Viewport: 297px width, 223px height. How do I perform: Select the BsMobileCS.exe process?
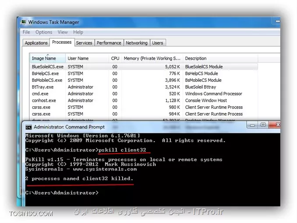coord(144,80)
